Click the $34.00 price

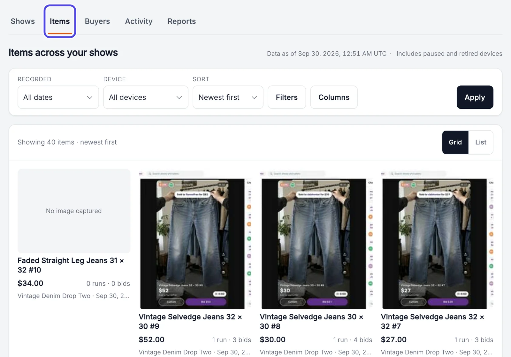(x=30, y=283)
